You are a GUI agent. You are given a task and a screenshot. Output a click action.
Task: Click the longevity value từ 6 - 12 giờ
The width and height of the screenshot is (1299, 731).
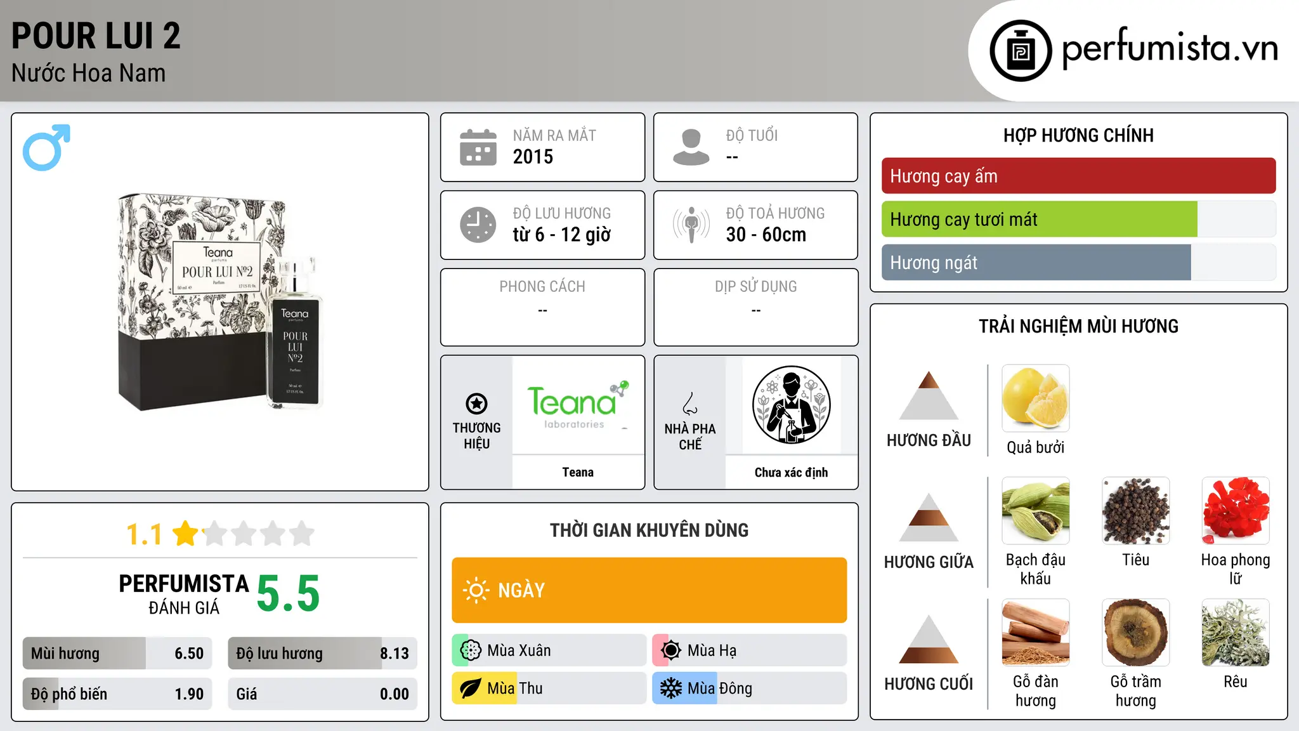coord(562,235)
